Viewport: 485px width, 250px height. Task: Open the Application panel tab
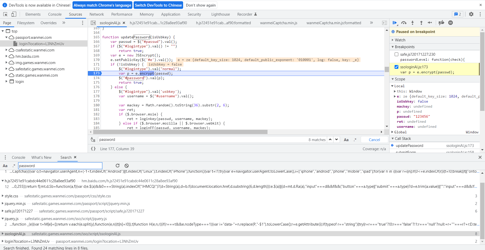pos(171,14)
